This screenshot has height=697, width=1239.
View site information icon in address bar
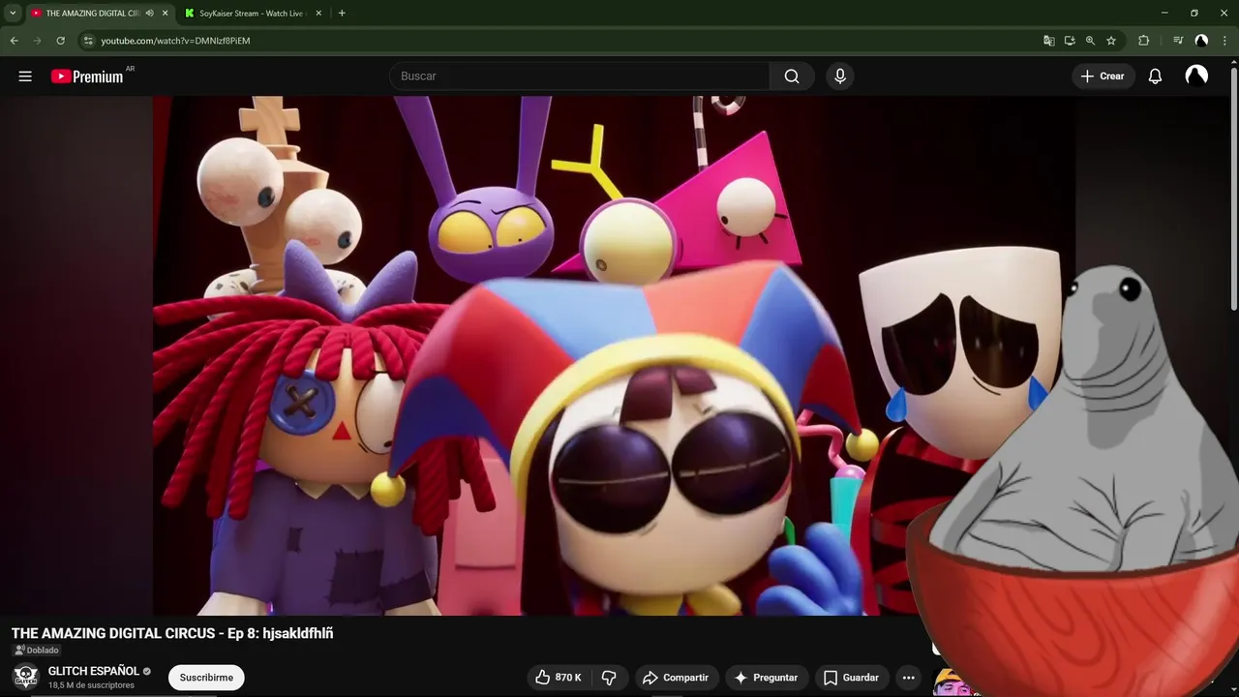(88, 41)
